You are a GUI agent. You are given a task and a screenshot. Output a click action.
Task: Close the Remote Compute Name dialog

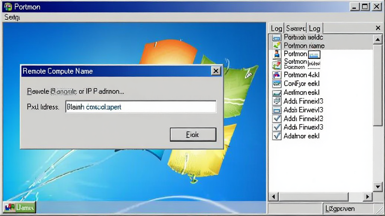(x=215, y=71)
